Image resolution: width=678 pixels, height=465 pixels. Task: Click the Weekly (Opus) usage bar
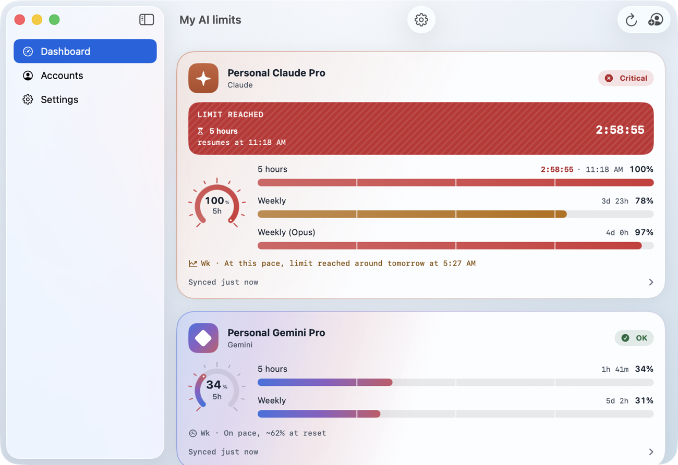(x=455, y=246)
